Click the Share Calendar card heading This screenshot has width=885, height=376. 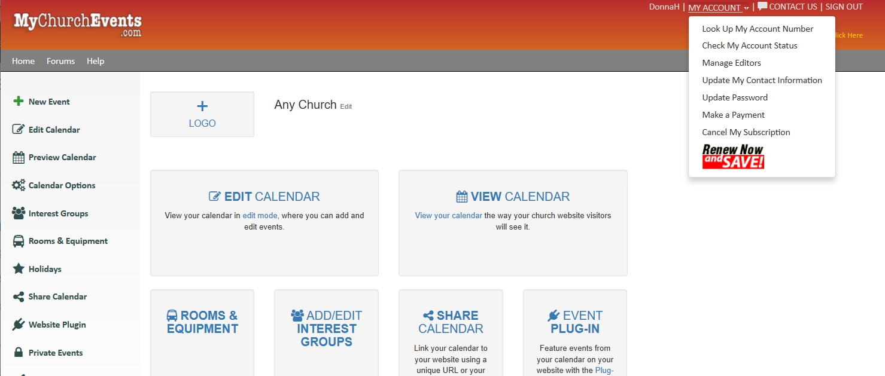451,322
